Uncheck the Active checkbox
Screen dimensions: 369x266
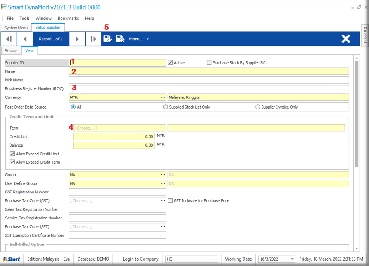[x=170, y=63]
